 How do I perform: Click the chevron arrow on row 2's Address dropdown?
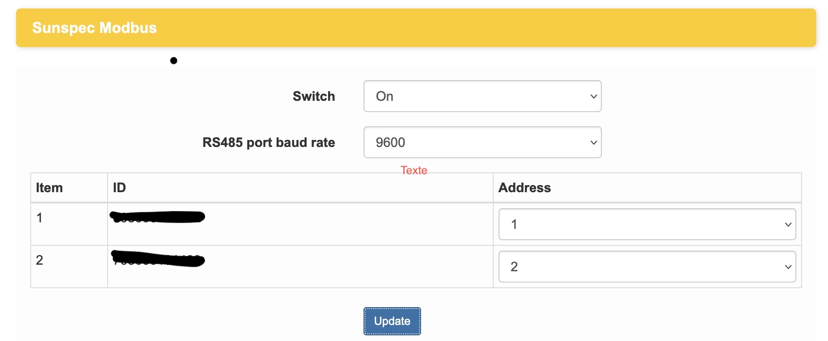coord(788,267)
